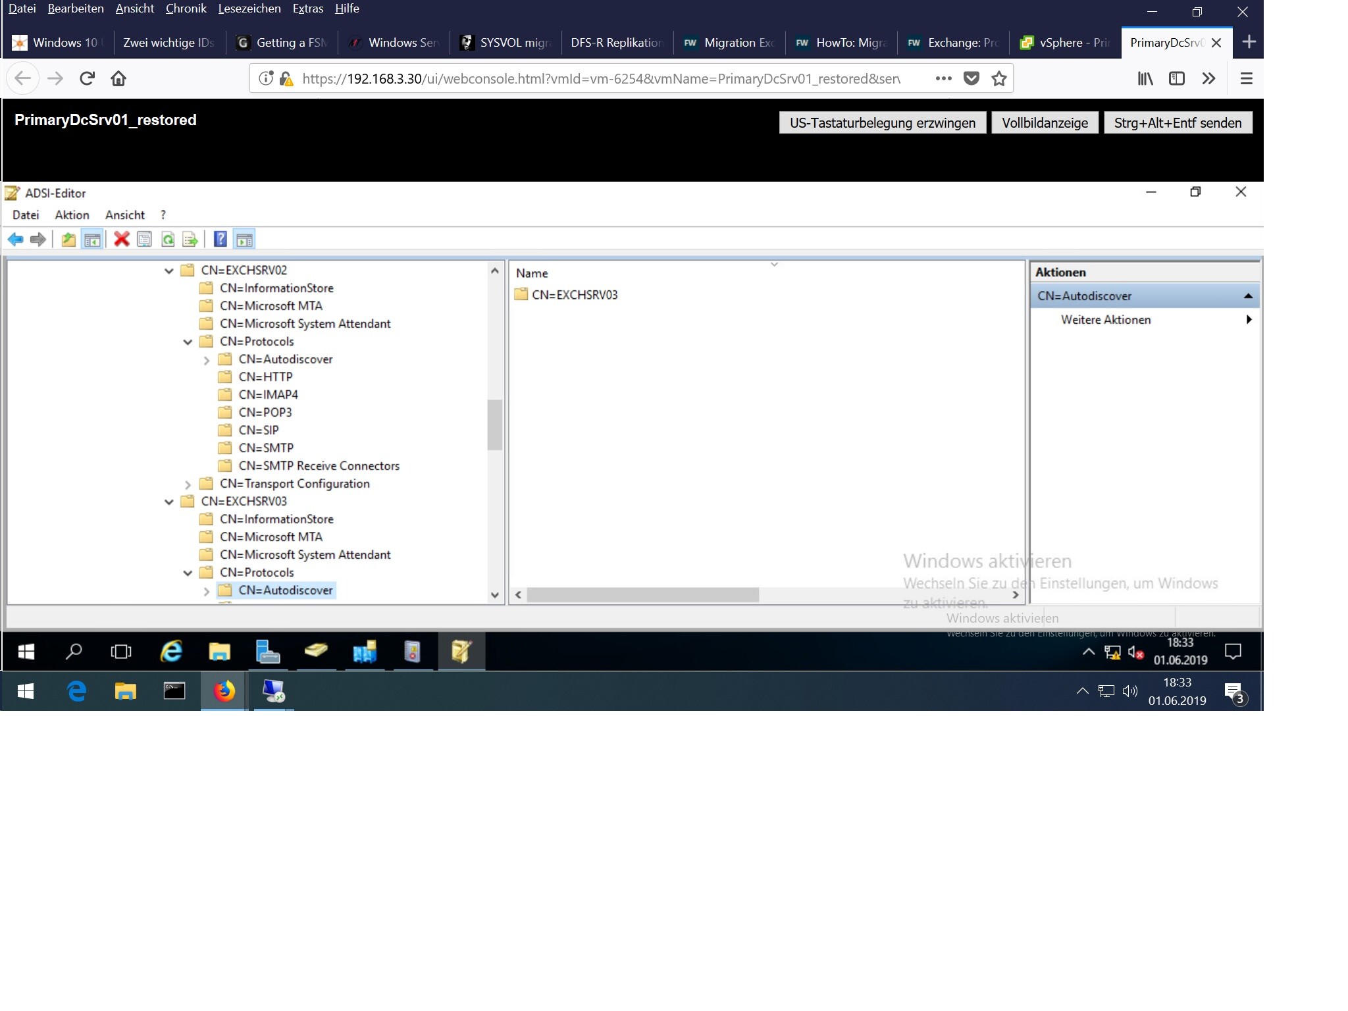Toggle the Show/Hide Action Pane icon
This screenshot has width=1348, height=1011.
(x=244, y=240)
